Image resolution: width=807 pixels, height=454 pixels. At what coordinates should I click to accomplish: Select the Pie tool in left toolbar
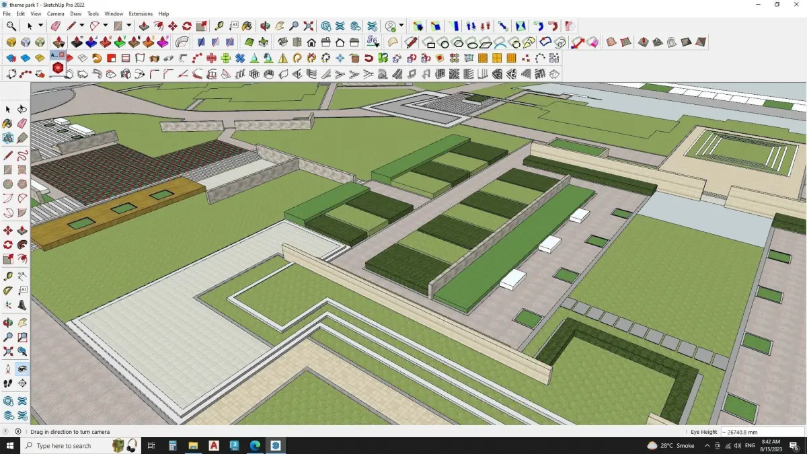(x=22, y=213)
